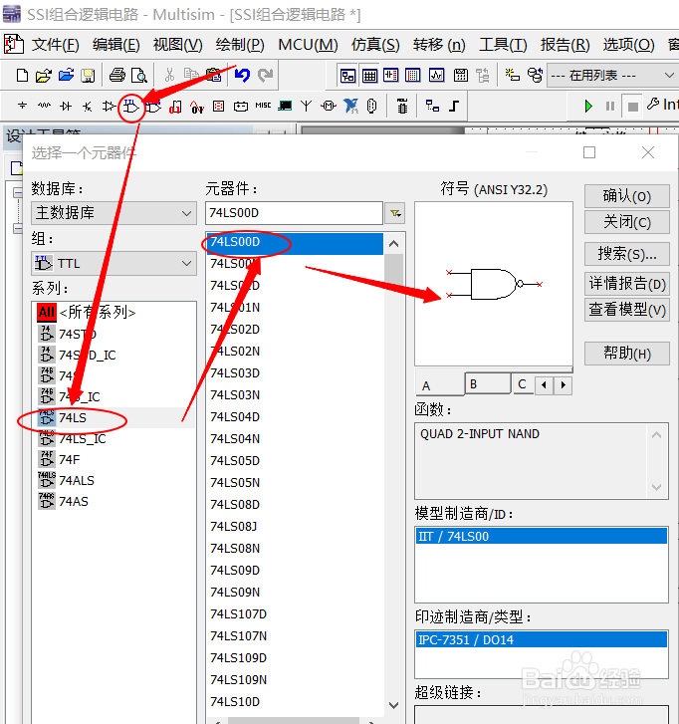Image resolution: width=679 pixels, height=724 pixels.
Task: Place a Transistor component
Action: [88, 107]
